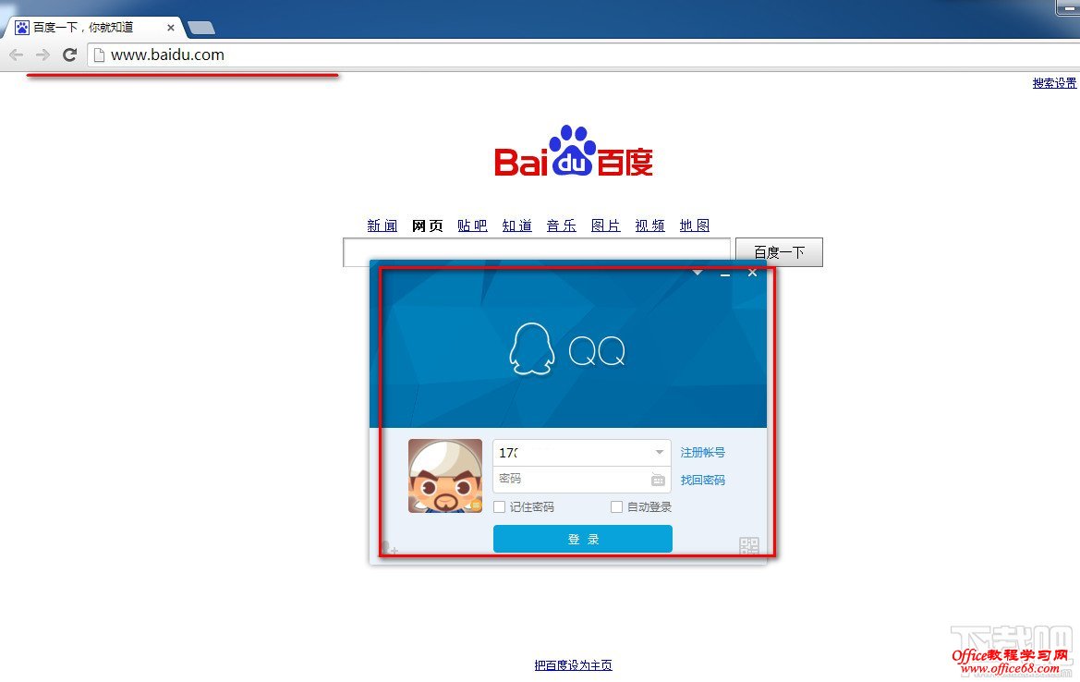Open a new browser tab
This screenshot has width=1080, height=682.
[x=201, y=29]
